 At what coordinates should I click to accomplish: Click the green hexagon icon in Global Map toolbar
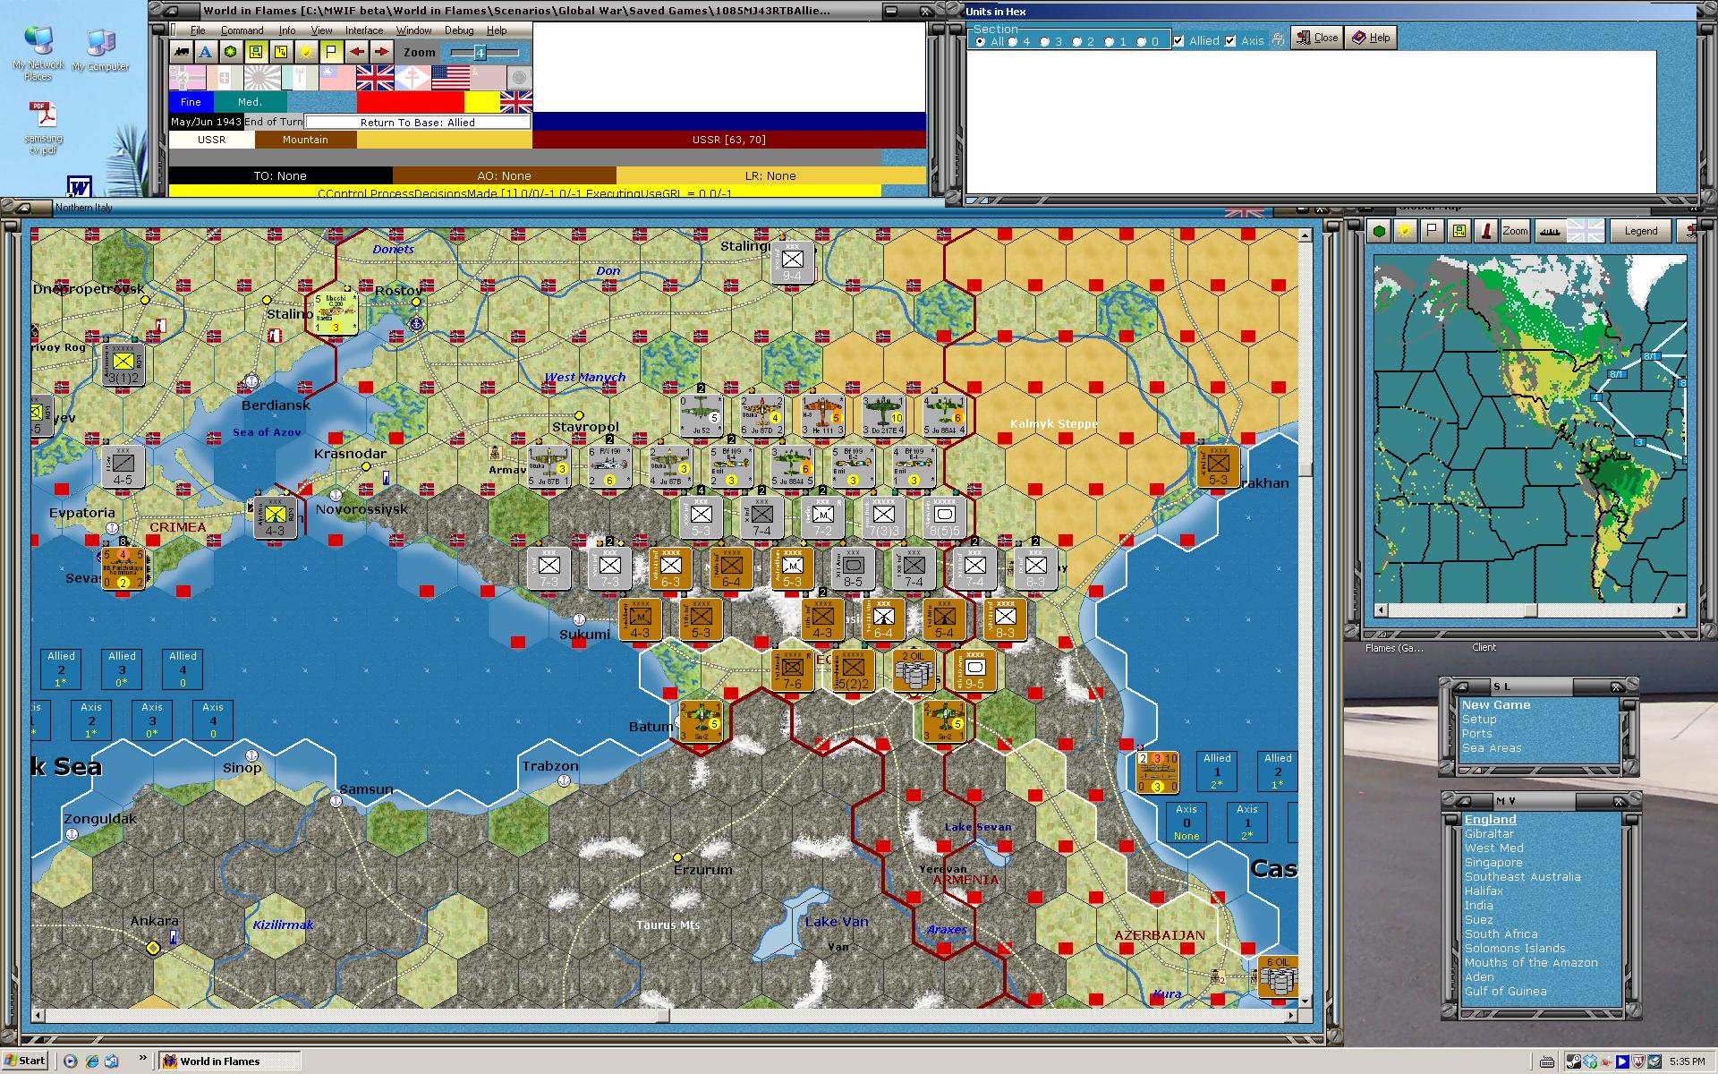tap(1380, 231)
